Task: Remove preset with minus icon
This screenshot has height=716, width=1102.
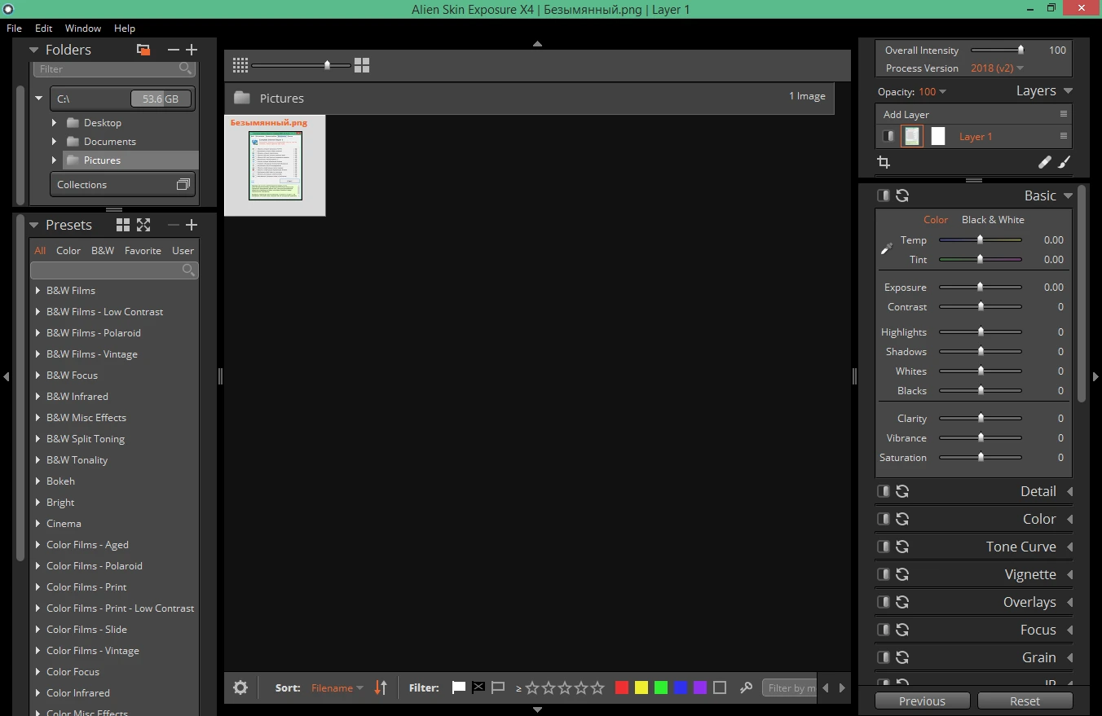Action: [173, 225]
